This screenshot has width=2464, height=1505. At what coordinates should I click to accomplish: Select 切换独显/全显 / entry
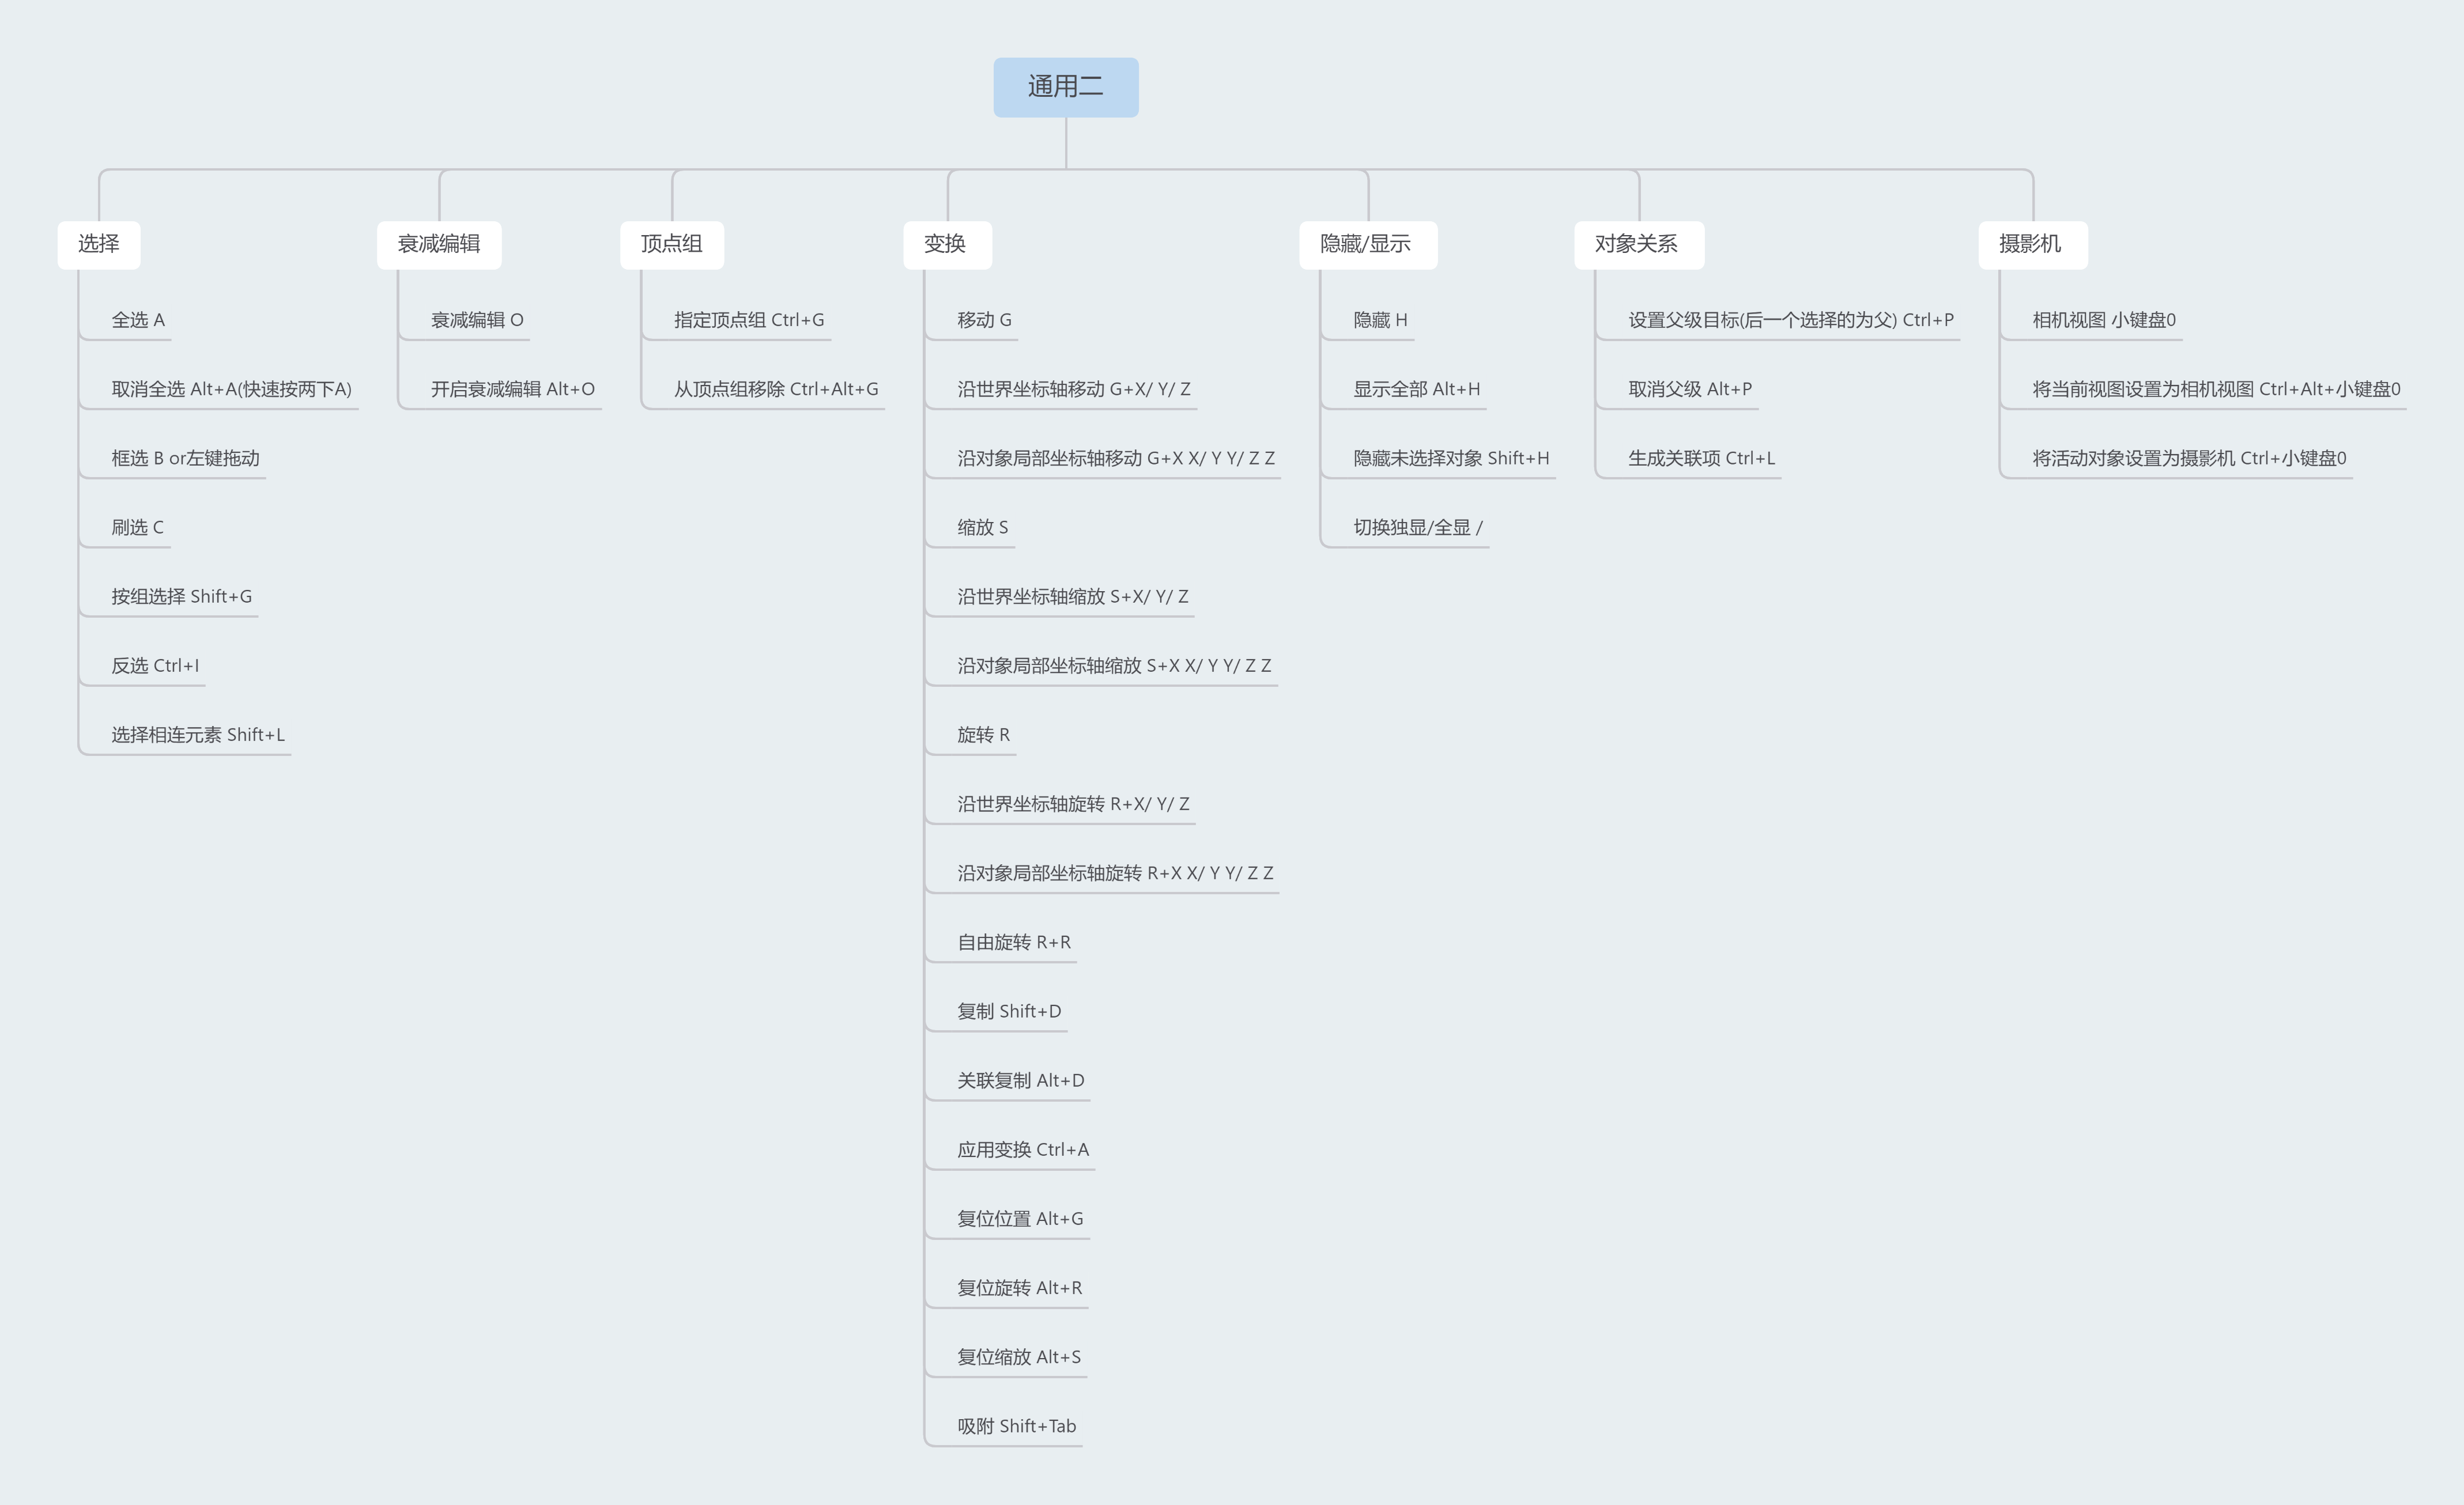pos(1417,528)
